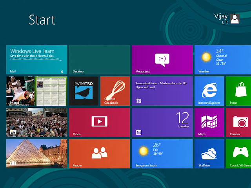Open the Messaging smiley speech bubble icon

162,60
